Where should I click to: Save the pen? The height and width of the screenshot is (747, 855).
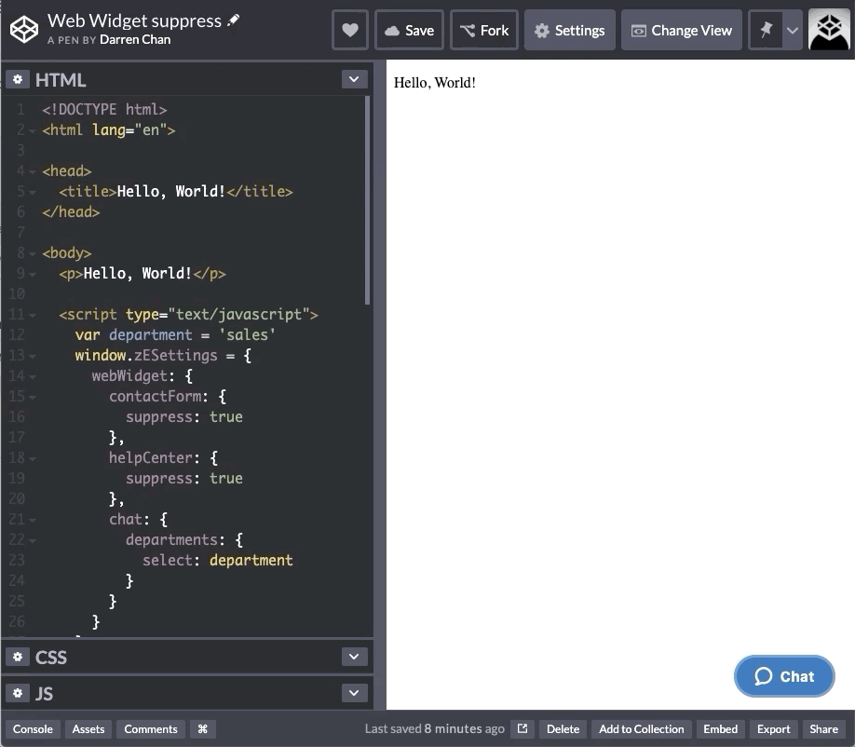(409, 30)
